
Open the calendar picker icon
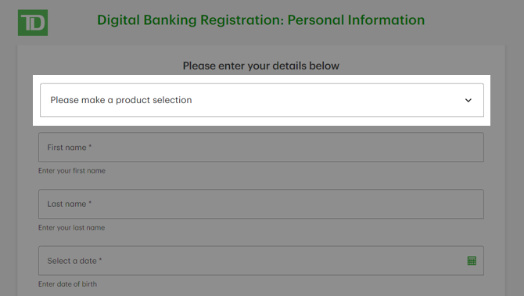coord(472,261)
